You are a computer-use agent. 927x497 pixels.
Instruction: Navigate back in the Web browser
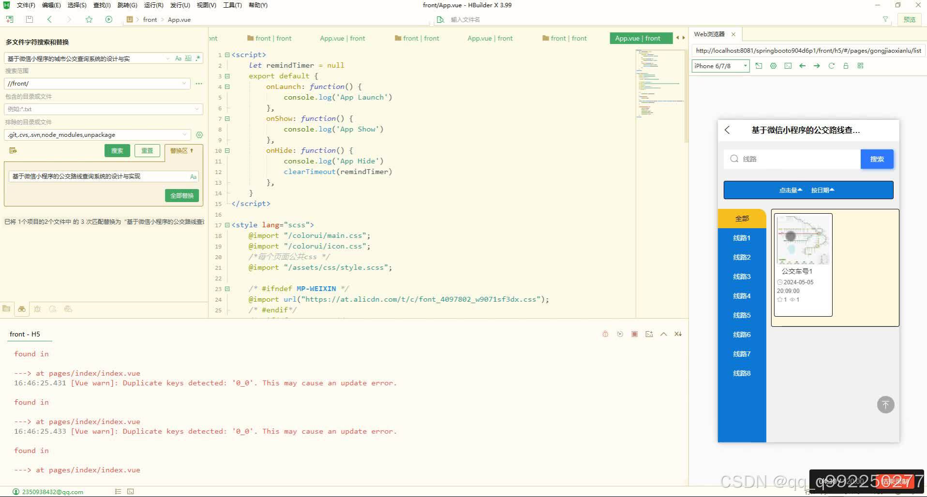(x=802, y=66)
